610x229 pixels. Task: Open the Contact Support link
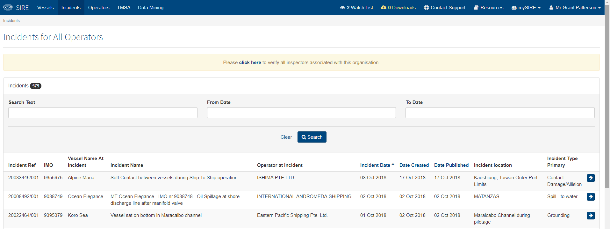[445, 8]
